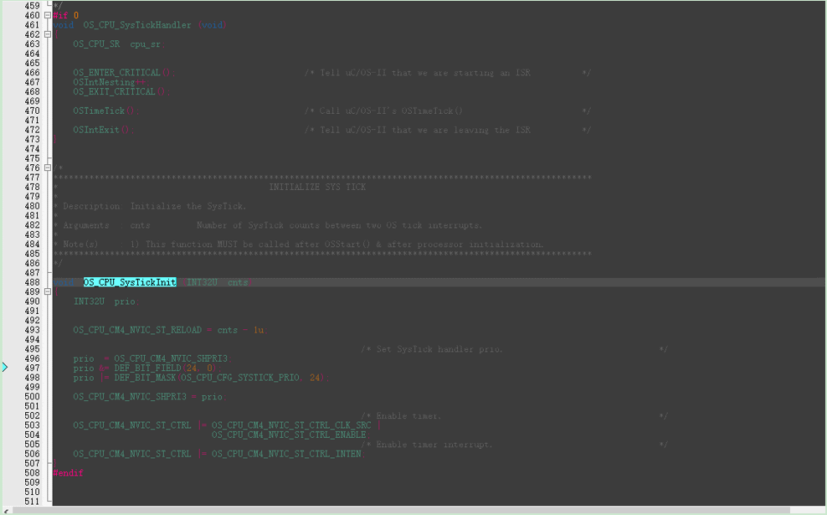Screen dimensions: 827x515
Task: Click the arrow marker beside line 497
Action: click(5, 368)
